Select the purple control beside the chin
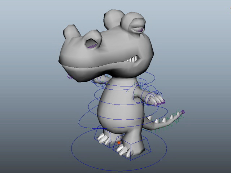 70,77
